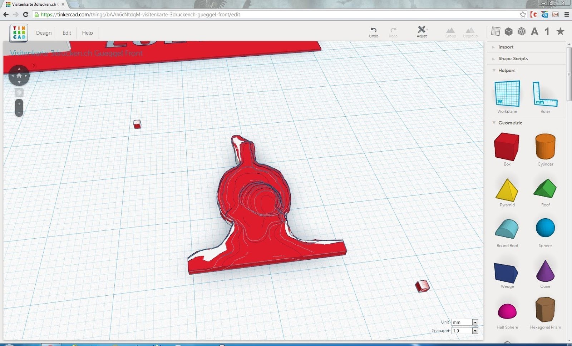The height and width of the screenshot is (346, 572).
Task: Reload the current page
Action: [26, 15]
